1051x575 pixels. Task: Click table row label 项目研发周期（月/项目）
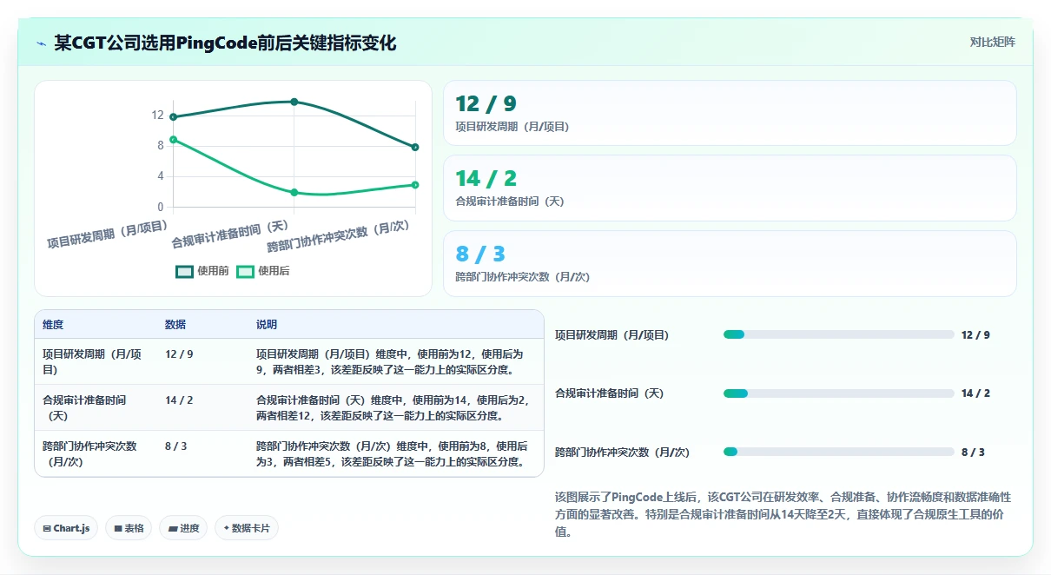91,362
